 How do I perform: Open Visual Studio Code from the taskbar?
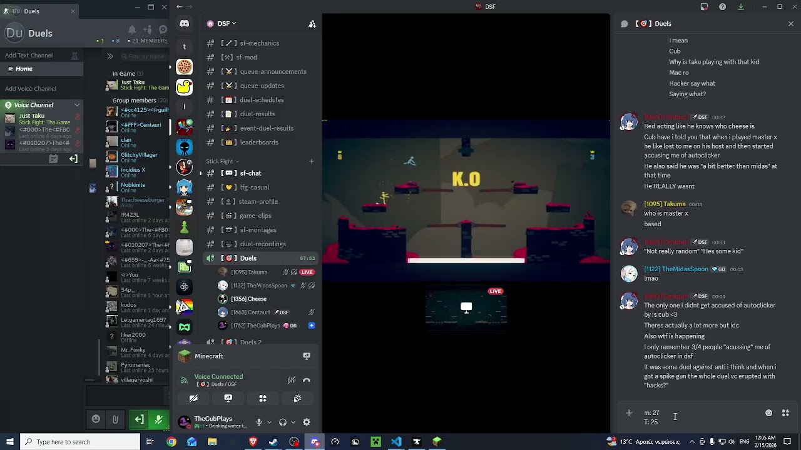[x=396, y=442]
